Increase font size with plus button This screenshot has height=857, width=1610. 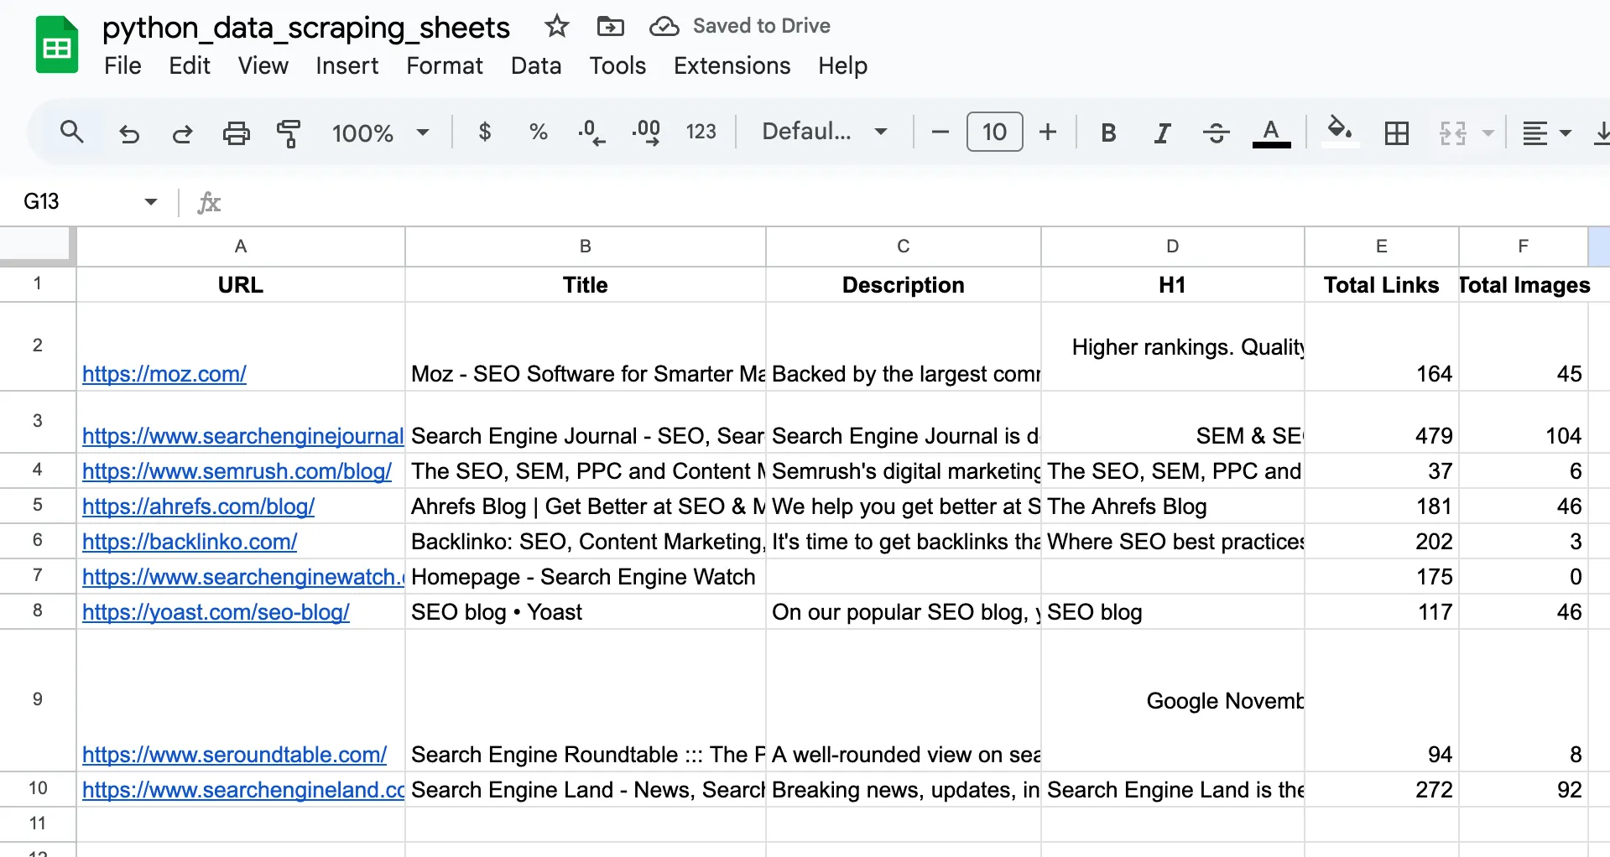[x=1048, y=132]
